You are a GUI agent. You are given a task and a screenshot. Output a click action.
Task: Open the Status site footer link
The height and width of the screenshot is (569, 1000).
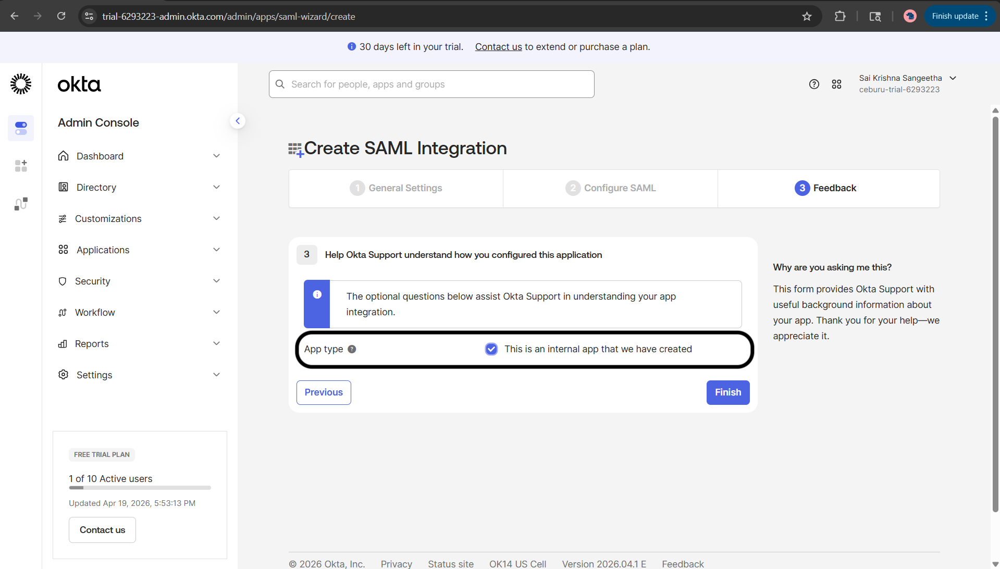[451, 564]
